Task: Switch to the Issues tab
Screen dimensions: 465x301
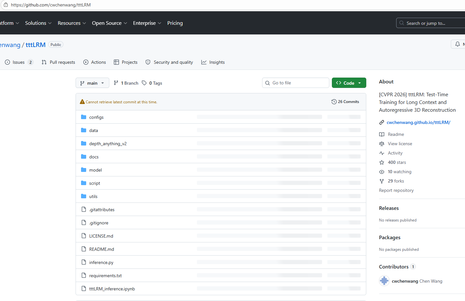Action: click(x=19, y=62)
